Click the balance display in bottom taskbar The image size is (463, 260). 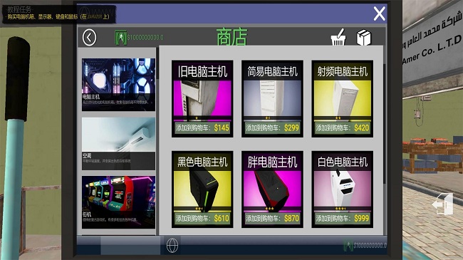(x=365, y=245)
